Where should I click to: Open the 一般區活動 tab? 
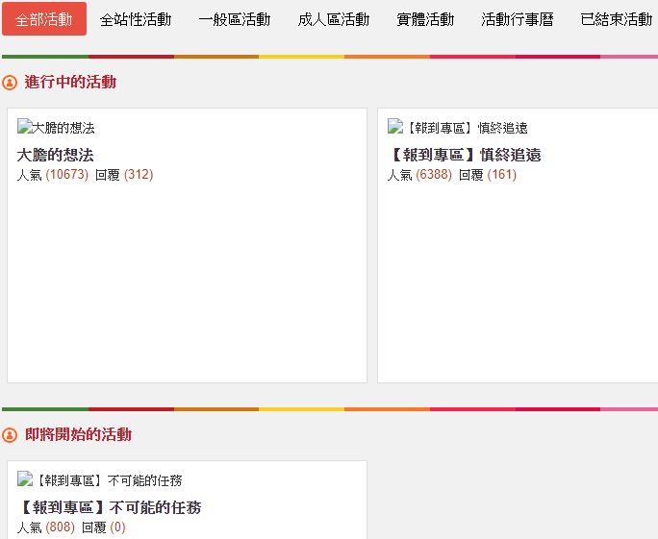click(x=235, y=19)
